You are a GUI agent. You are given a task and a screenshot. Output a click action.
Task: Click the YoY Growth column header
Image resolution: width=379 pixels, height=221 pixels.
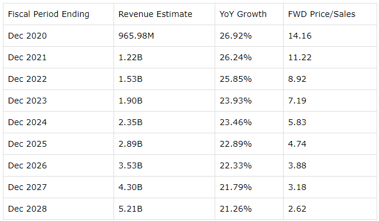243,14
